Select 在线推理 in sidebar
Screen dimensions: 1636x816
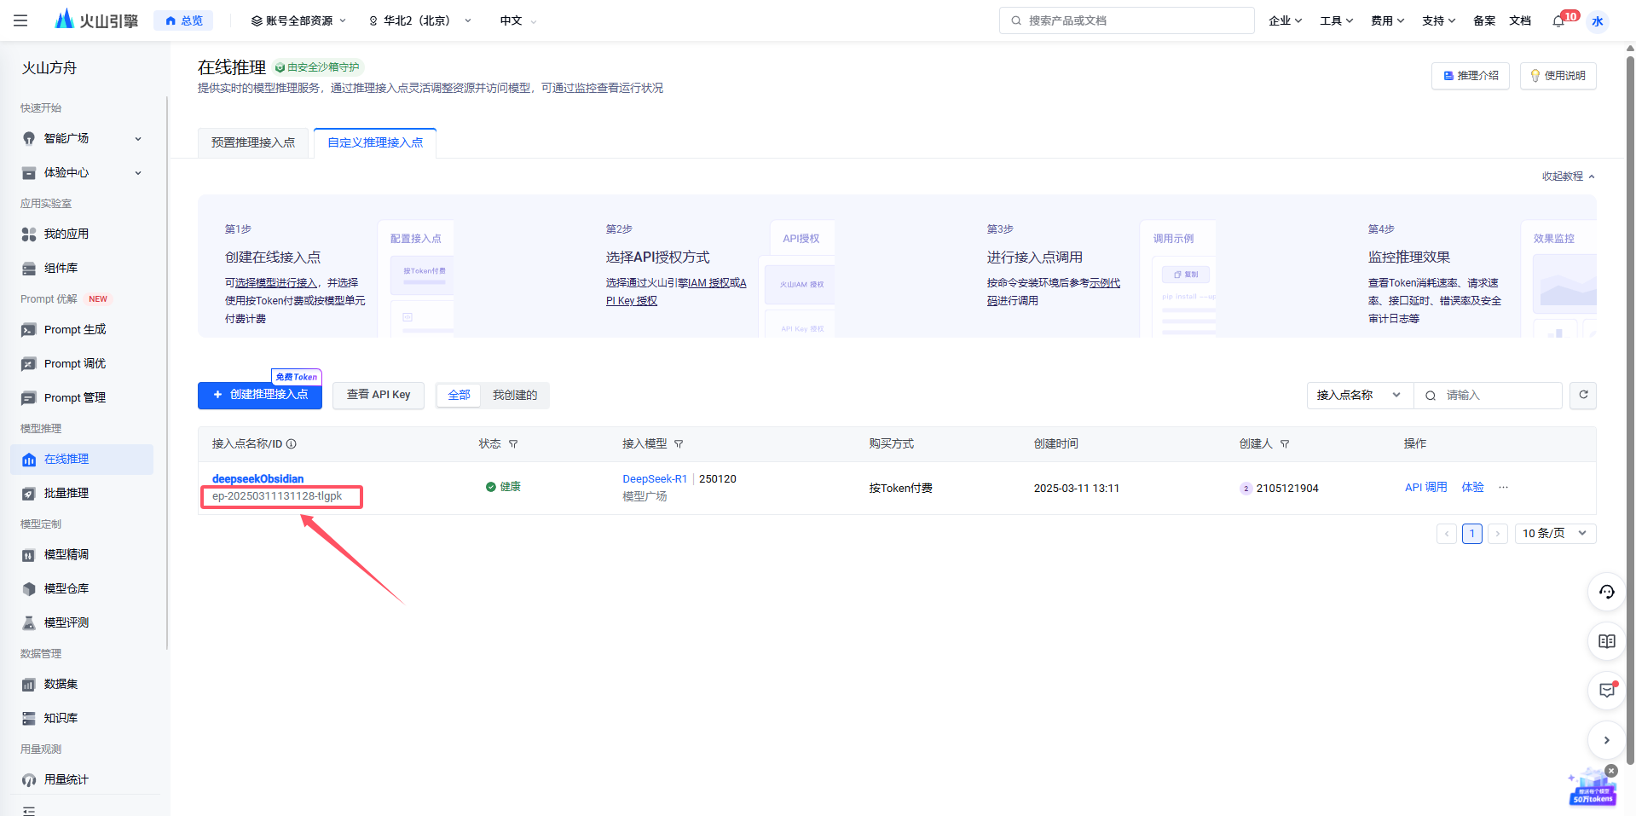(82, 459)
